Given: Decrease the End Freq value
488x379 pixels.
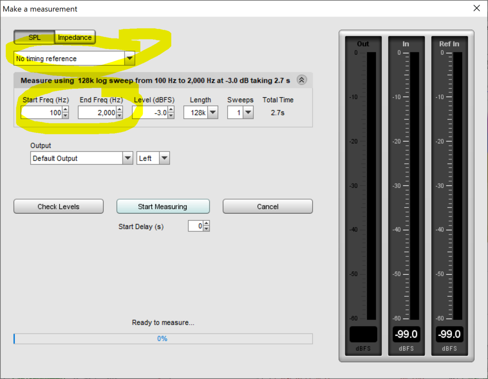Looking at the screenshot, I should click(x=120, y=115).
